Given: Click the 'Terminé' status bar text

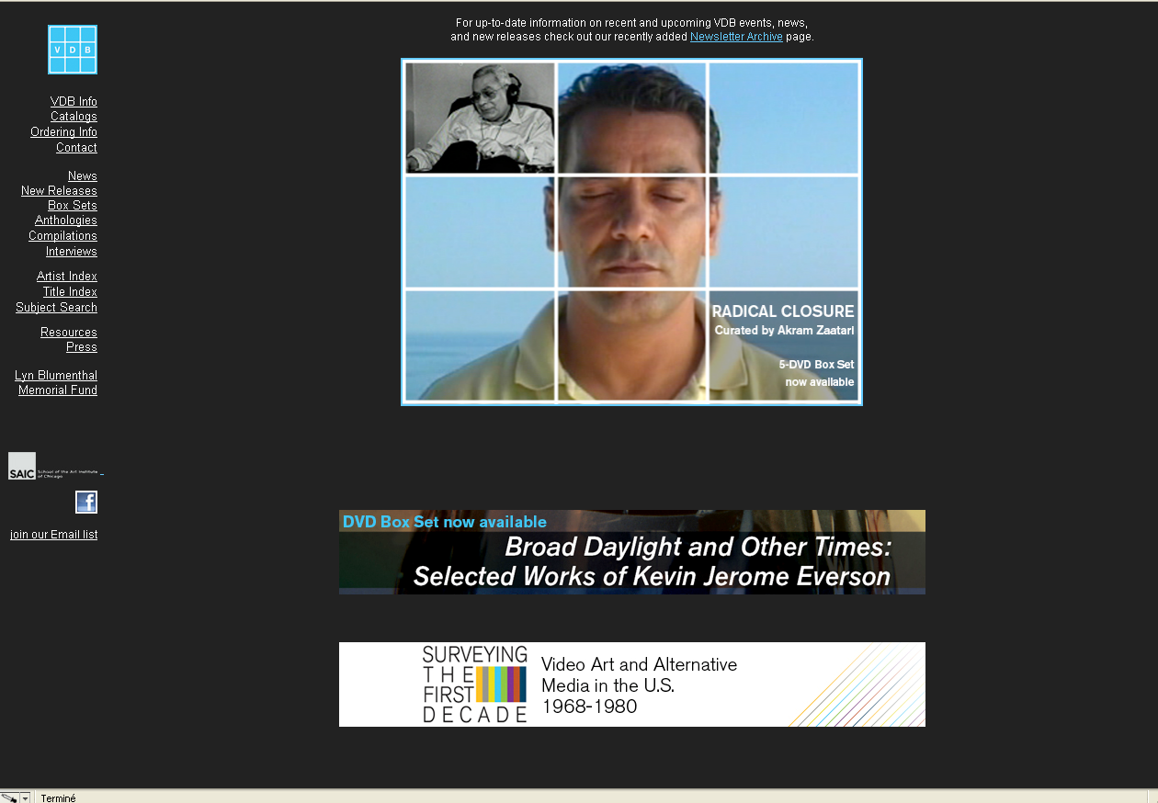Looking at the screenshot, I should [x=59, y=798].
